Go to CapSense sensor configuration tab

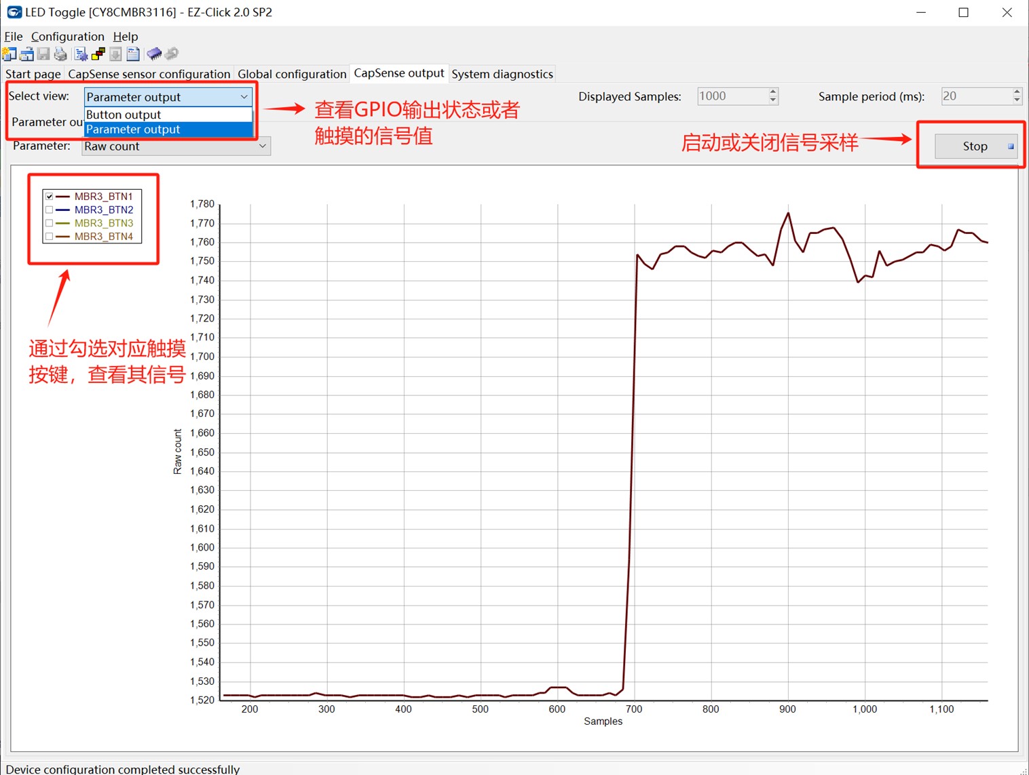(149, 74)
